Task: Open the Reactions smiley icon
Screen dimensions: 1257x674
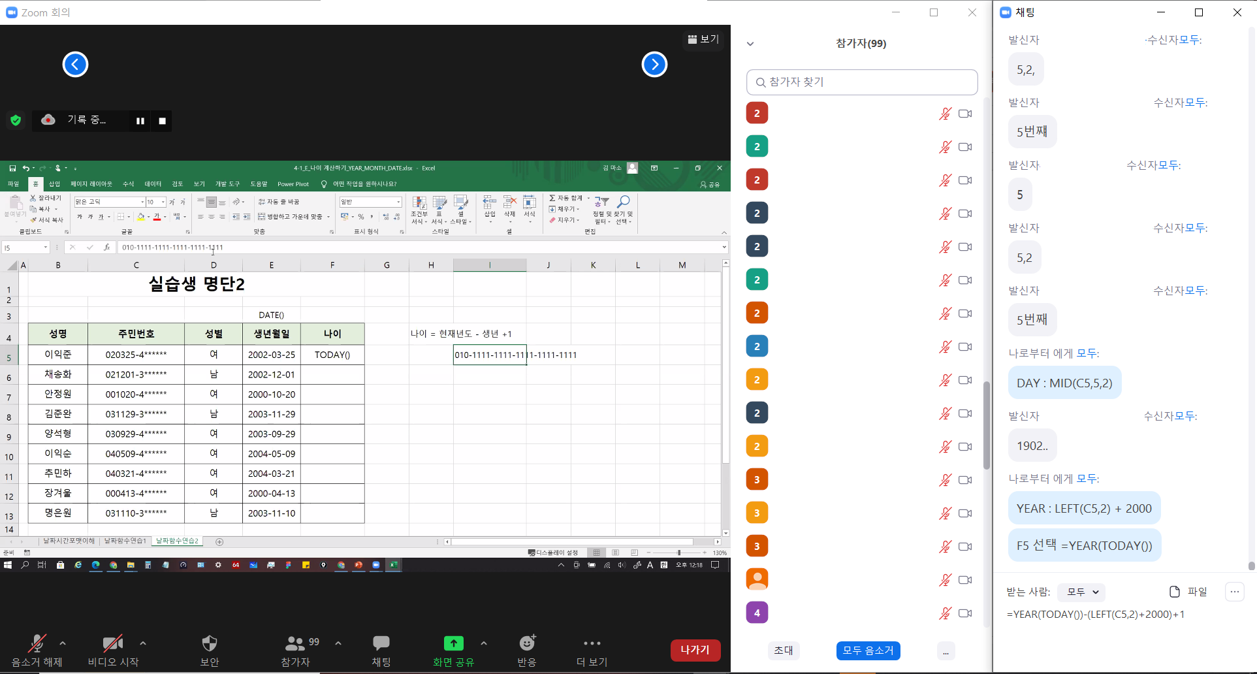Action: click(526, 644)
